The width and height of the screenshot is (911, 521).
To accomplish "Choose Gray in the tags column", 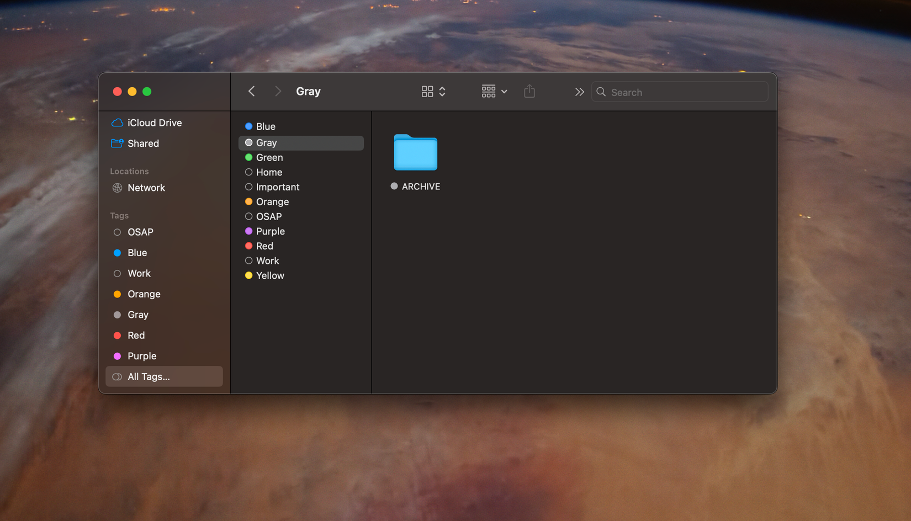I will coord(301,143).
